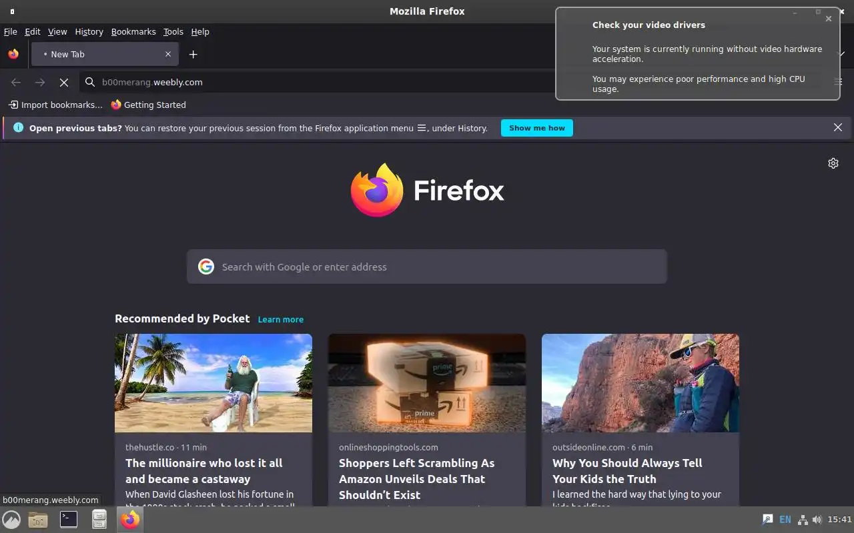The image size is (854, 533).
Task: Open the network tray icon
Action: pyautogui.click(x=803, y=520)
